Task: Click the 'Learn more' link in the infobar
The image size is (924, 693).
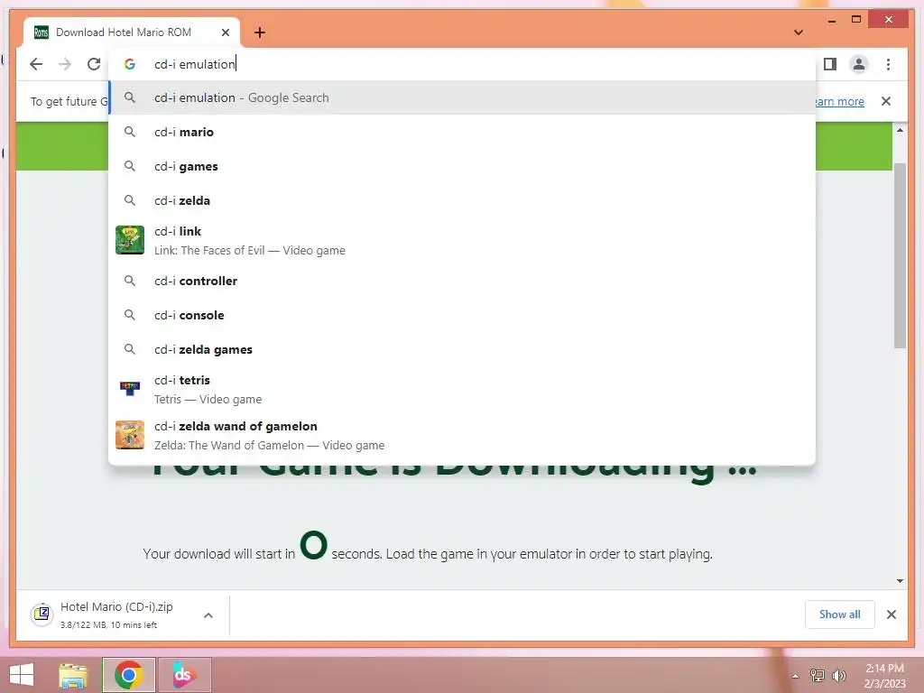Action: pos(840,101)
